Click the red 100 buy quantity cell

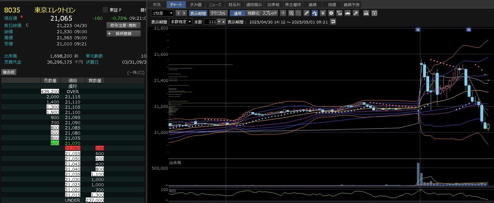pos(100,149)
